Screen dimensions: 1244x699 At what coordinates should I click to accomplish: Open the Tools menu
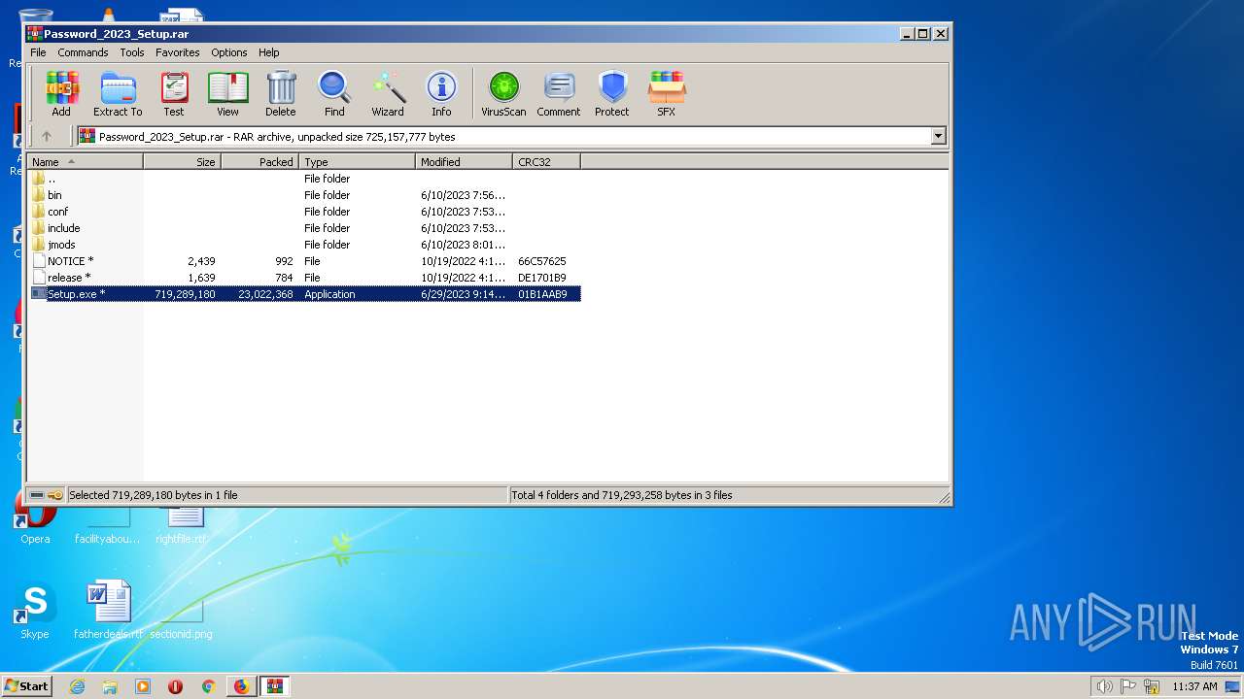[132, 52]
